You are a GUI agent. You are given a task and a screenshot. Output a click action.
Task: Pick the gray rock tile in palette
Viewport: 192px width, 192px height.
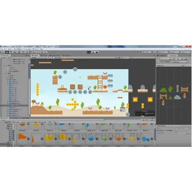(x=177, y=97)
